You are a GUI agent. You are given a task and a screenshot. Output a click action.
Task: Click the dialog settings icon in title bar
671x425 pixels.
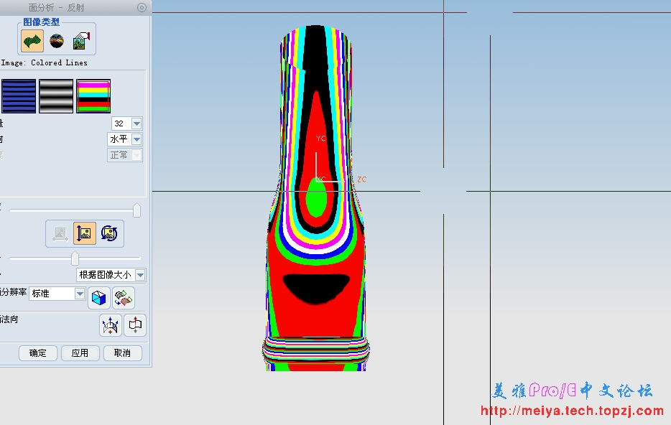click(x=142, y=7)
